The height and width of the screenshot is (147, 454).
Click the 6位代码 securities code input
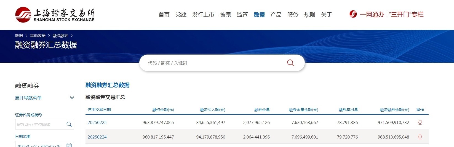(40, 125)
